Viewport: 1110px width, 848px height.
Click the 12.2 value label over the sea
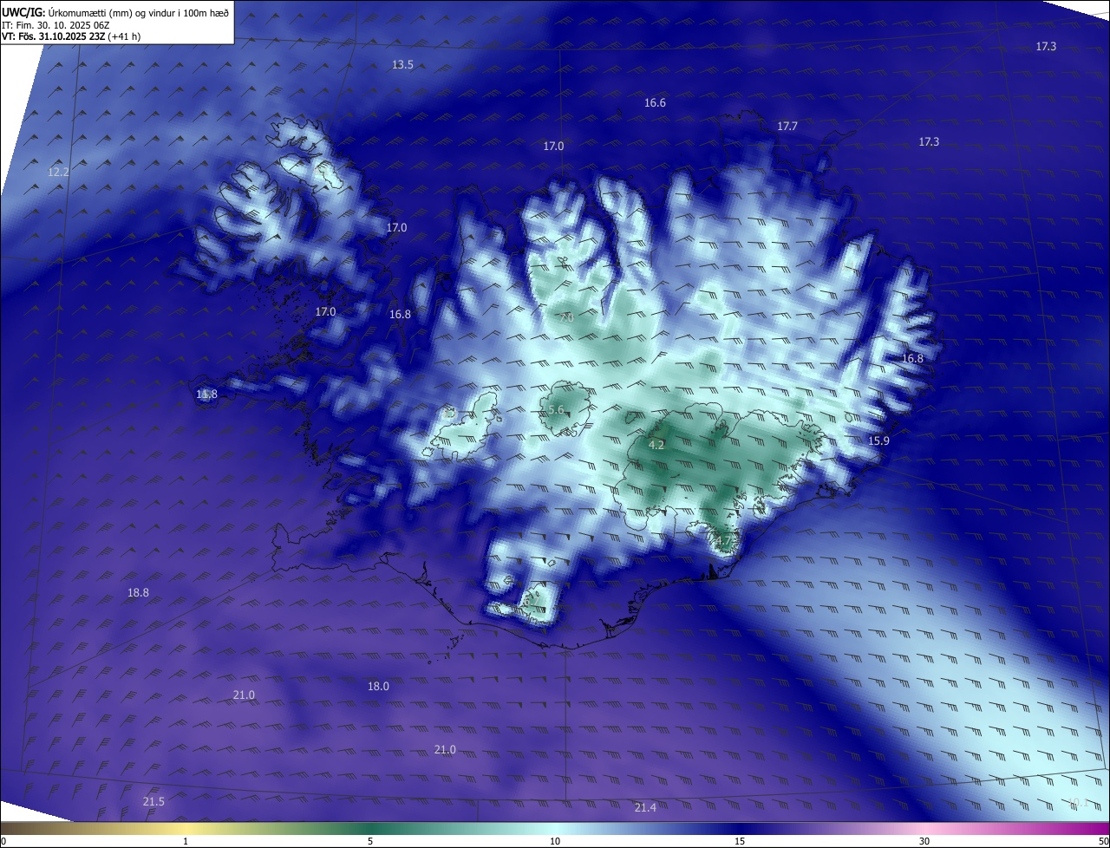(x=58, y=172)
